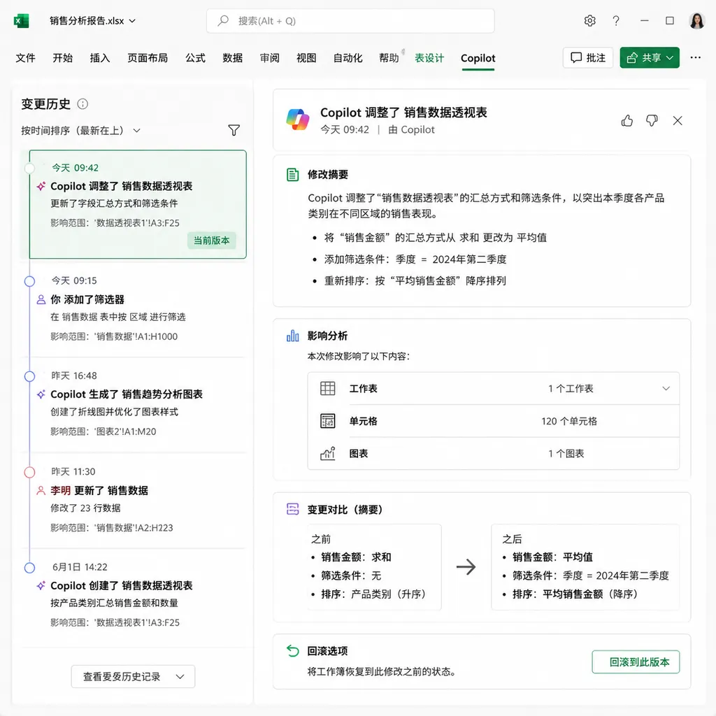Screen dimensions: 716x716
Task: Open the settings gear icon
Action: click(x=589, y=21)
